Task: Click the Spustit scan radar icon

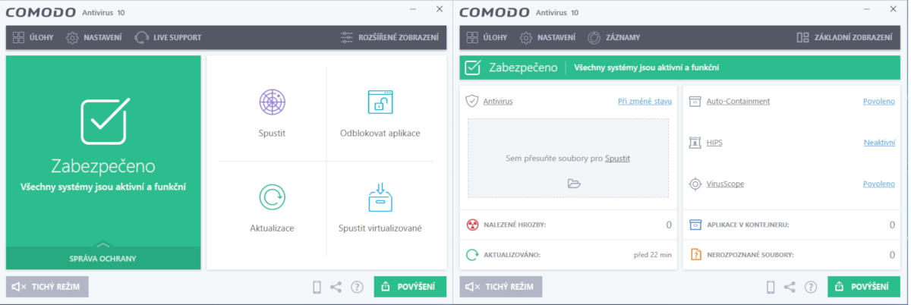Action: click(x=272, y=102)
